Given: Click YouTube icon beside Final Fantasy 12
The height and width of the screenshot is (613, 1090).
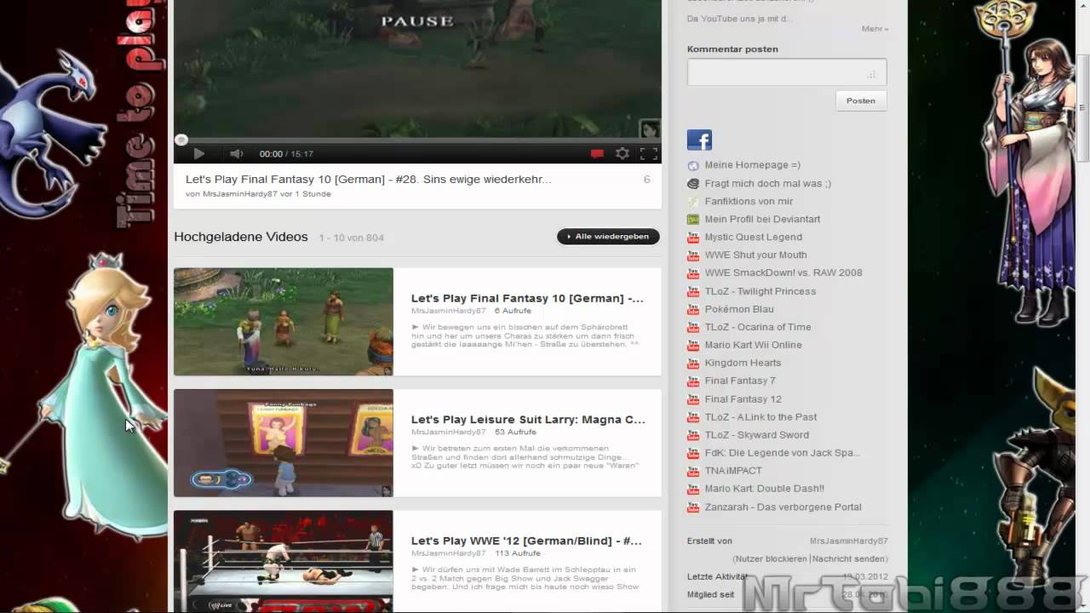Looking at the screenshot, I should tap(693, 399).
